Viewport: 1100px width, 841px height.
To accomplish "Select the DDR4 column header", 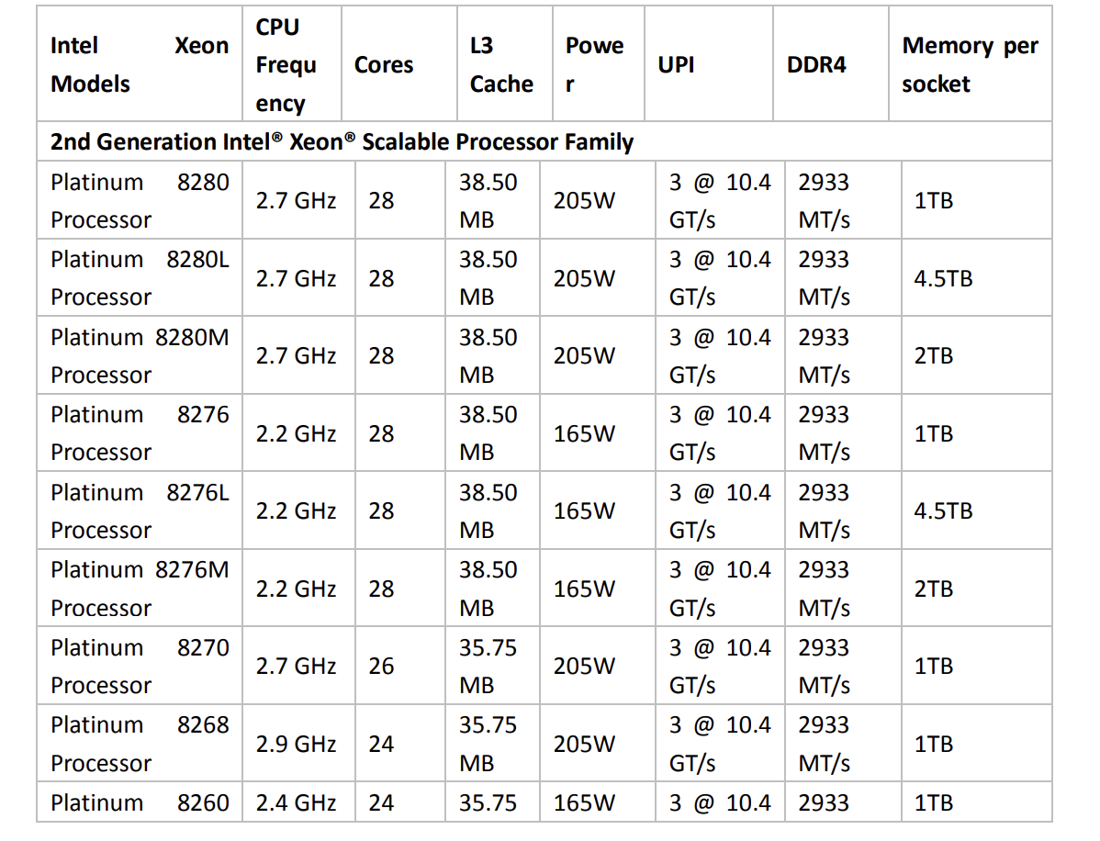I will click(816, 65).
